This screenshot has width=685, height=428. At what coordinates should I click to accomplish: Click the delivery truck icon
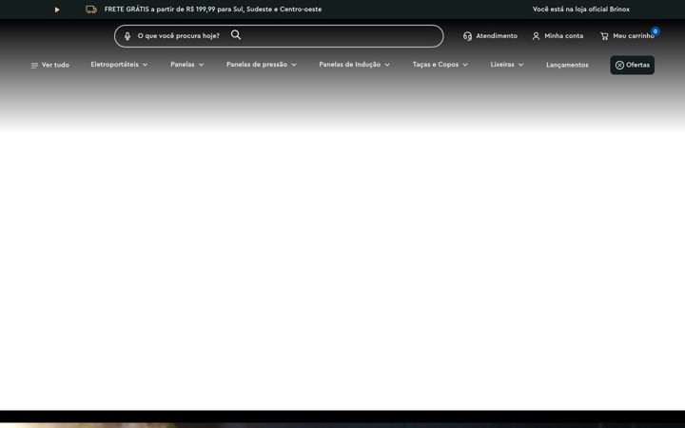pyautogui.click(x=91, y=10)
